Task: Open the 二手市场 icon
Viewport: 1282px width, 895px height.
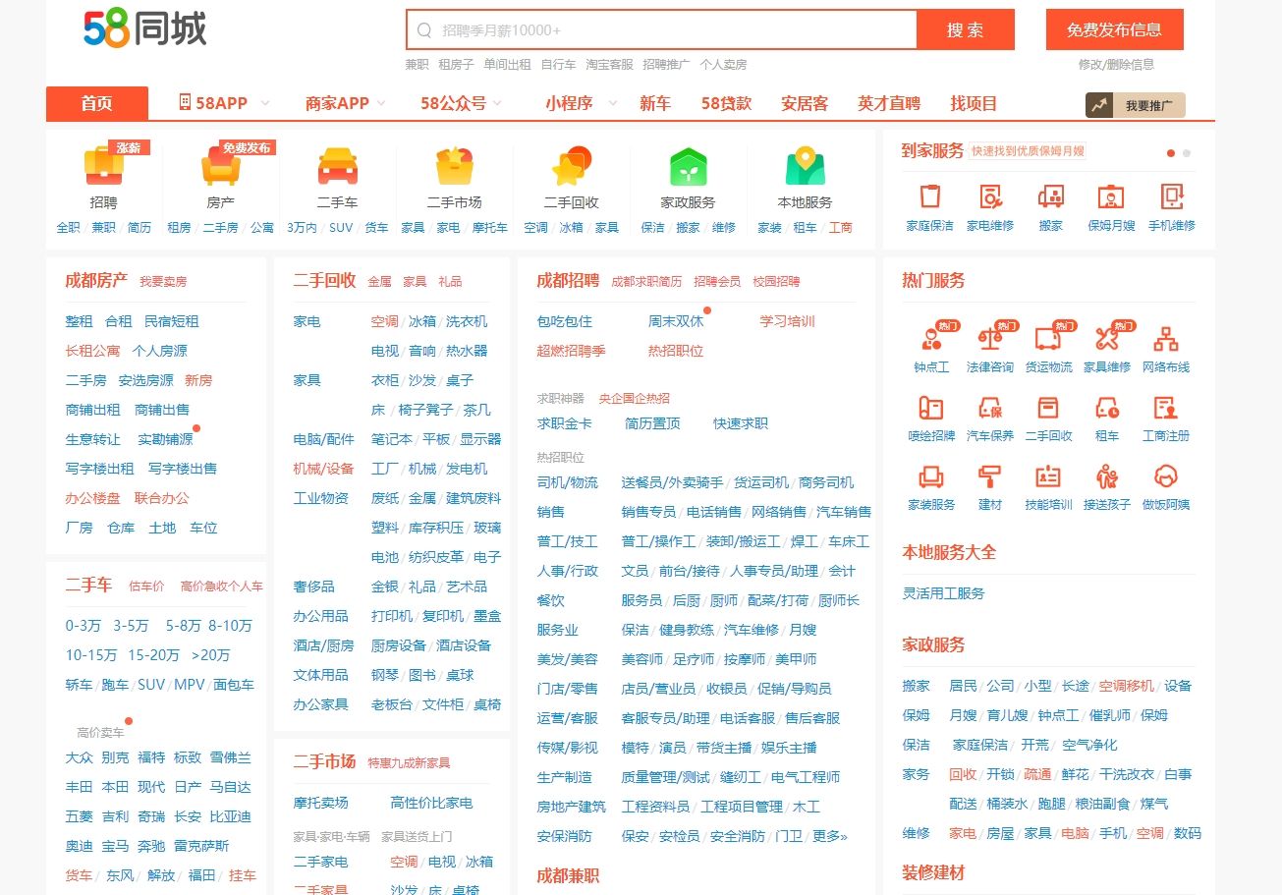Action: point(455,167)
